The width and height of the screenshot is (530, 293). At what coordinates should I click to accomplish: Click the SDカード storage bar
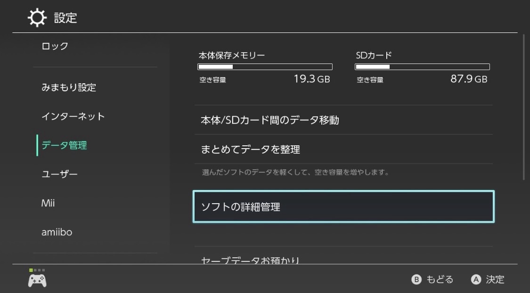[x=422, y=67]
